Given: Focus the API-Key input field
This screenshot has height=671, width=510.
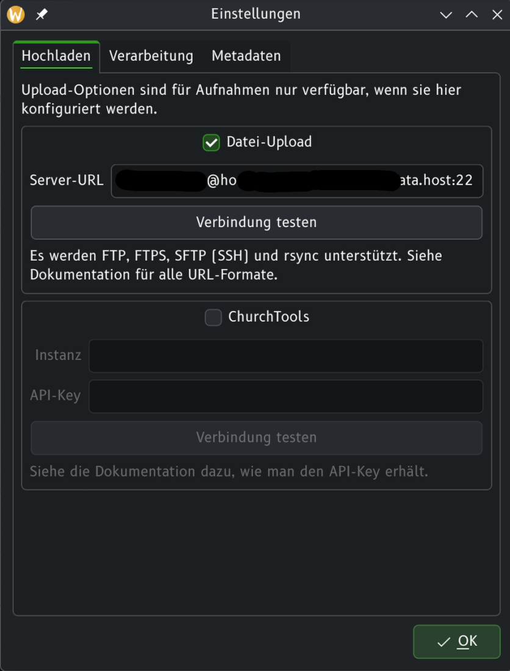Looking at the screenshot, I should coord(286,397).
